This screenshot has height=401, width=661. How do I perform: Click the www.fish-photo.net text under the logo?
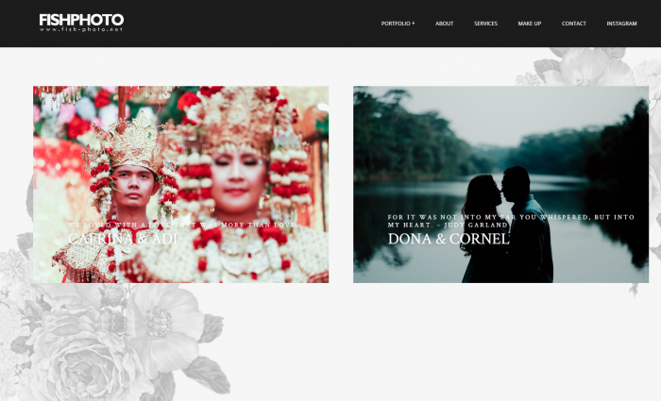point(81,30)
